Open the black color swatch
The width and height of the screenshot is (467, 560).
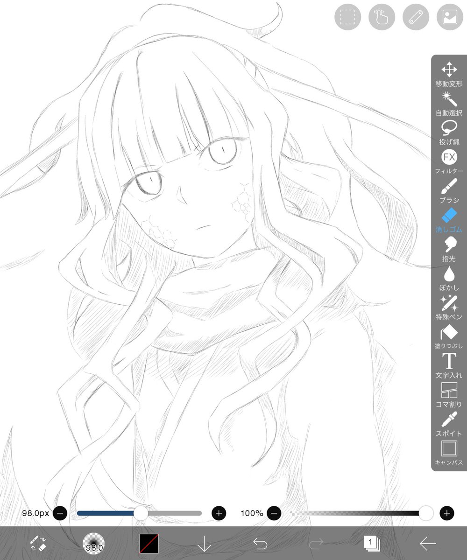[149, 543]
